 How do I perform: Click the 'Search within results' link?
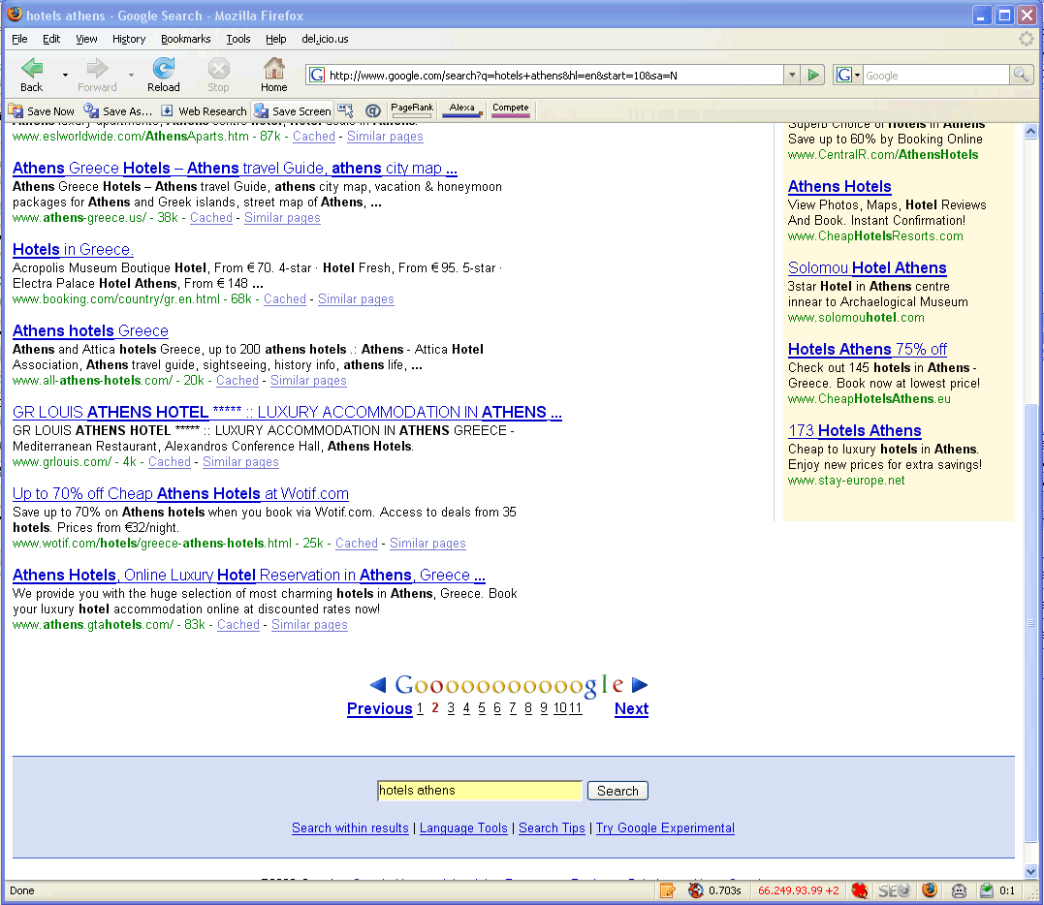(x=350, y=828)
